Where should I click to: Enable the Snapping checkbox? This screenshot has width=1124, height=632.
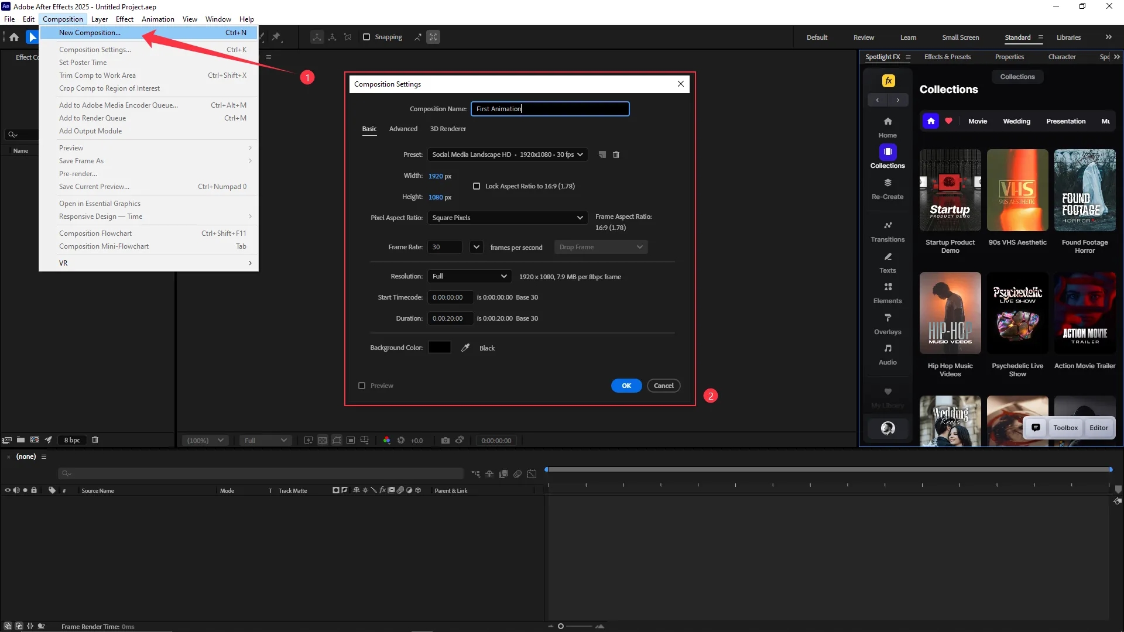tap(366, 37)
